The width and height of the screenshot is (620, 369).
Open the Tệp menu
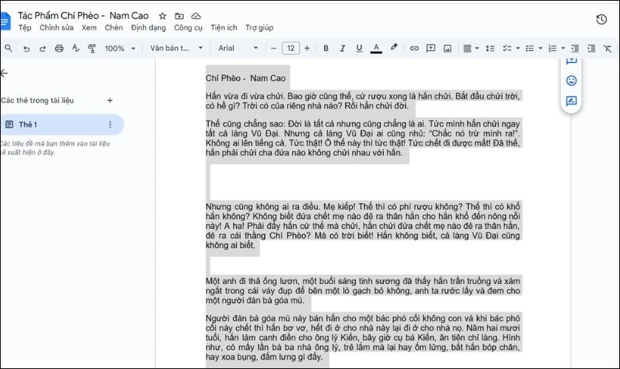pos(25,28)
